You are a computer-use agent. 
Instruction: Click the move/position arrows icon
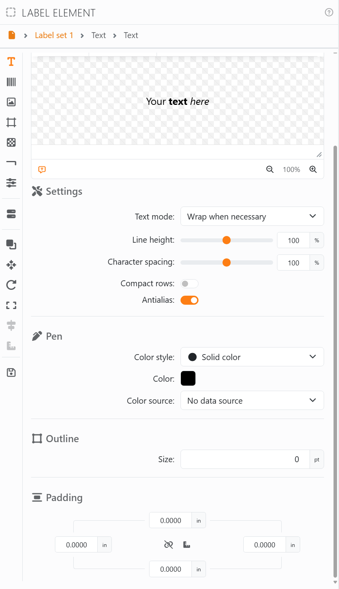[x=11, y=265]
